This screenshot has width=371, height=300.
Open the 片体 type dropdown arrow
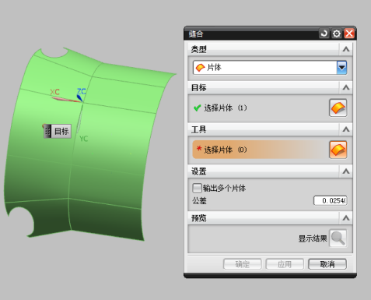click(341, 68)
